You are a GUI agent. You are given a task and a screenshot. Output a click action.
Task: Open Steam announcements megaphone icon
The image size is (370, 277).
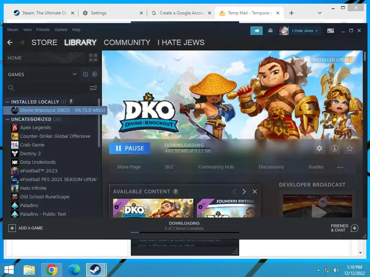tap(256, 31)
